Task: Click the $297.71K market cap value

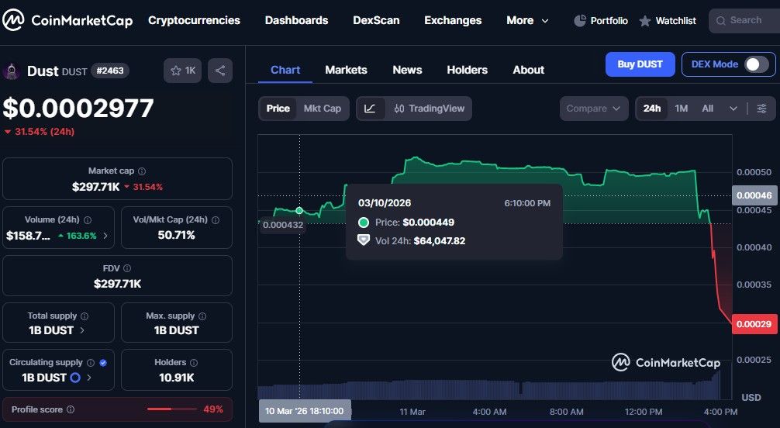Action: [x=95, y=187]
